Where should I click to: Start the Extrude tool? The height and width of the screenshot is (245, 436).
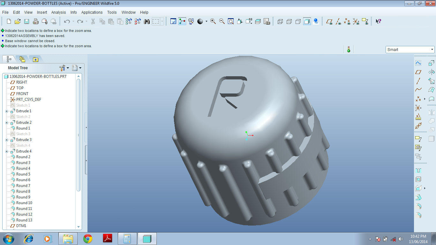tap(432, 63)
